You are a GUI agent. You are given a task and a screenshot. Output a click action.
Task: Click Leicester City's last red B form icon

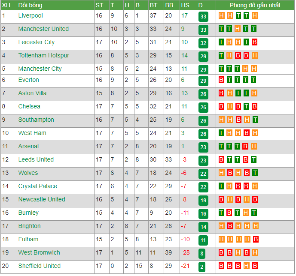pyautogui.click(x=254, y=42)
